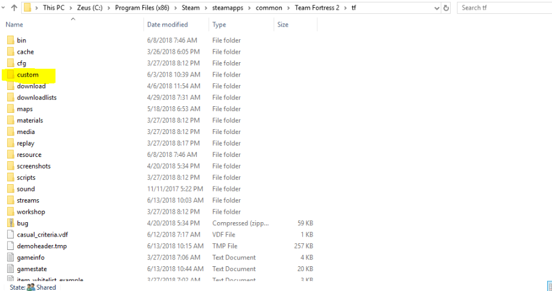Screen dimensions: 552x291
Task: Click the File folder type of workshop
Action: click(226, 212)
